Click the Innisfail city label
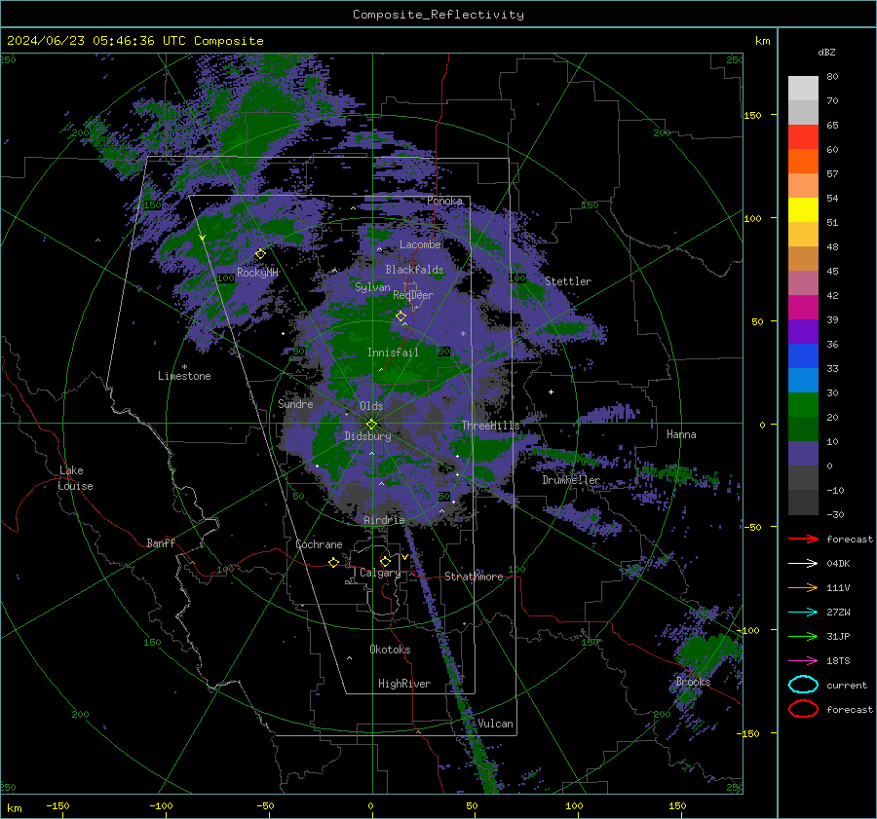This screenshot has height=819, width=877. (393, 353)
